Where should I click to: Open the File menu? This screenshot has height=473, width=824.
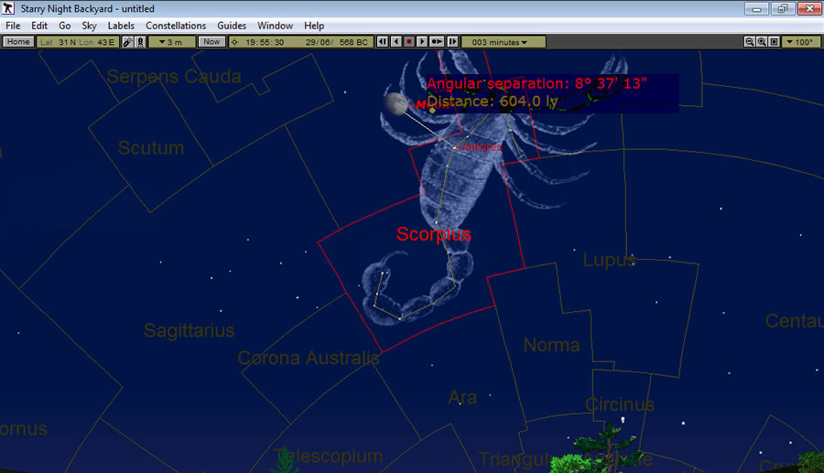(13, 26)
